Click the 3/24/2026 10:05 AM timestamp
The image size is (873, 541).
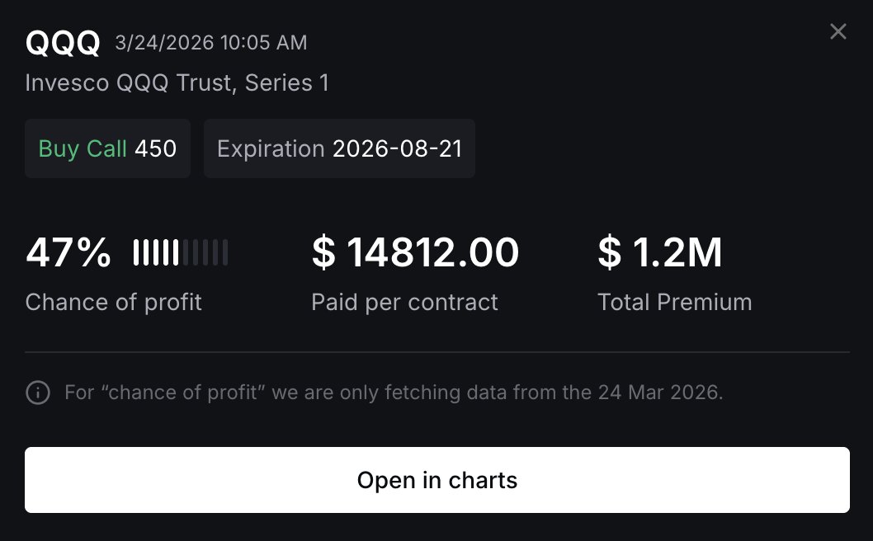point(211,43)
